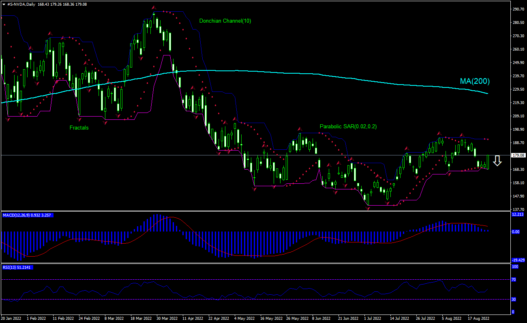Click the Fractals green label on the chart
The height and width of the screenshot is (323, 527).
click(x=79, y=127)
